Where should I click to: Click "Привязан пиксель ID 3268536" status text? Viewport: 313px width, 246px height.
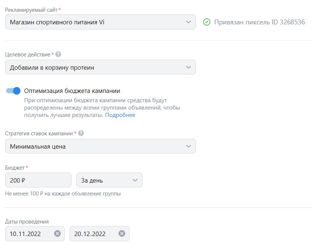[x=259, y=22]
